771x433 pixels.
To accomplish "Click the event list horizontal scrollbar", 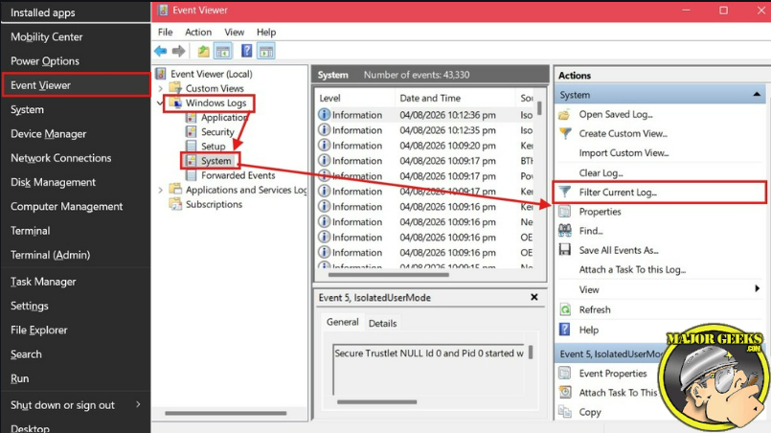I will [389, 275].
